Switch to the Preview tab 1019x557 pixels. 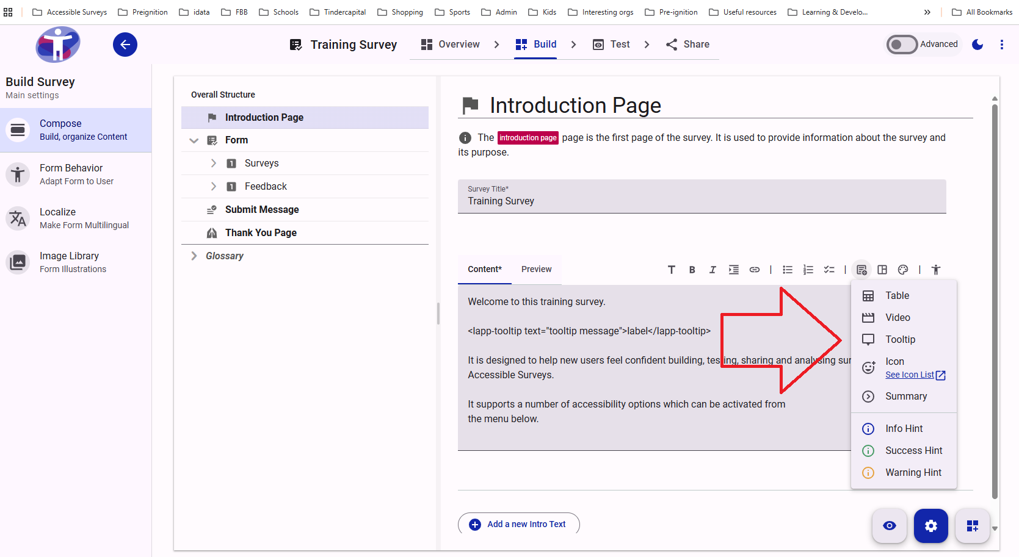click(536, 269)
